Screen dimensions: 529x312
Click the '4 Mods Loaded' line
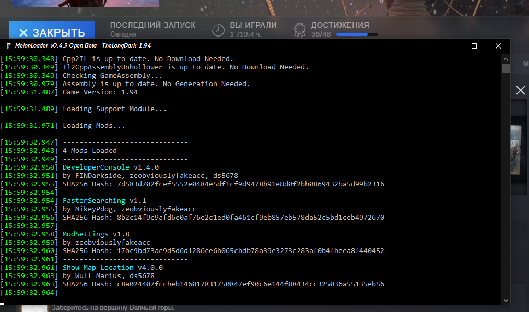(x=90, y=151)
